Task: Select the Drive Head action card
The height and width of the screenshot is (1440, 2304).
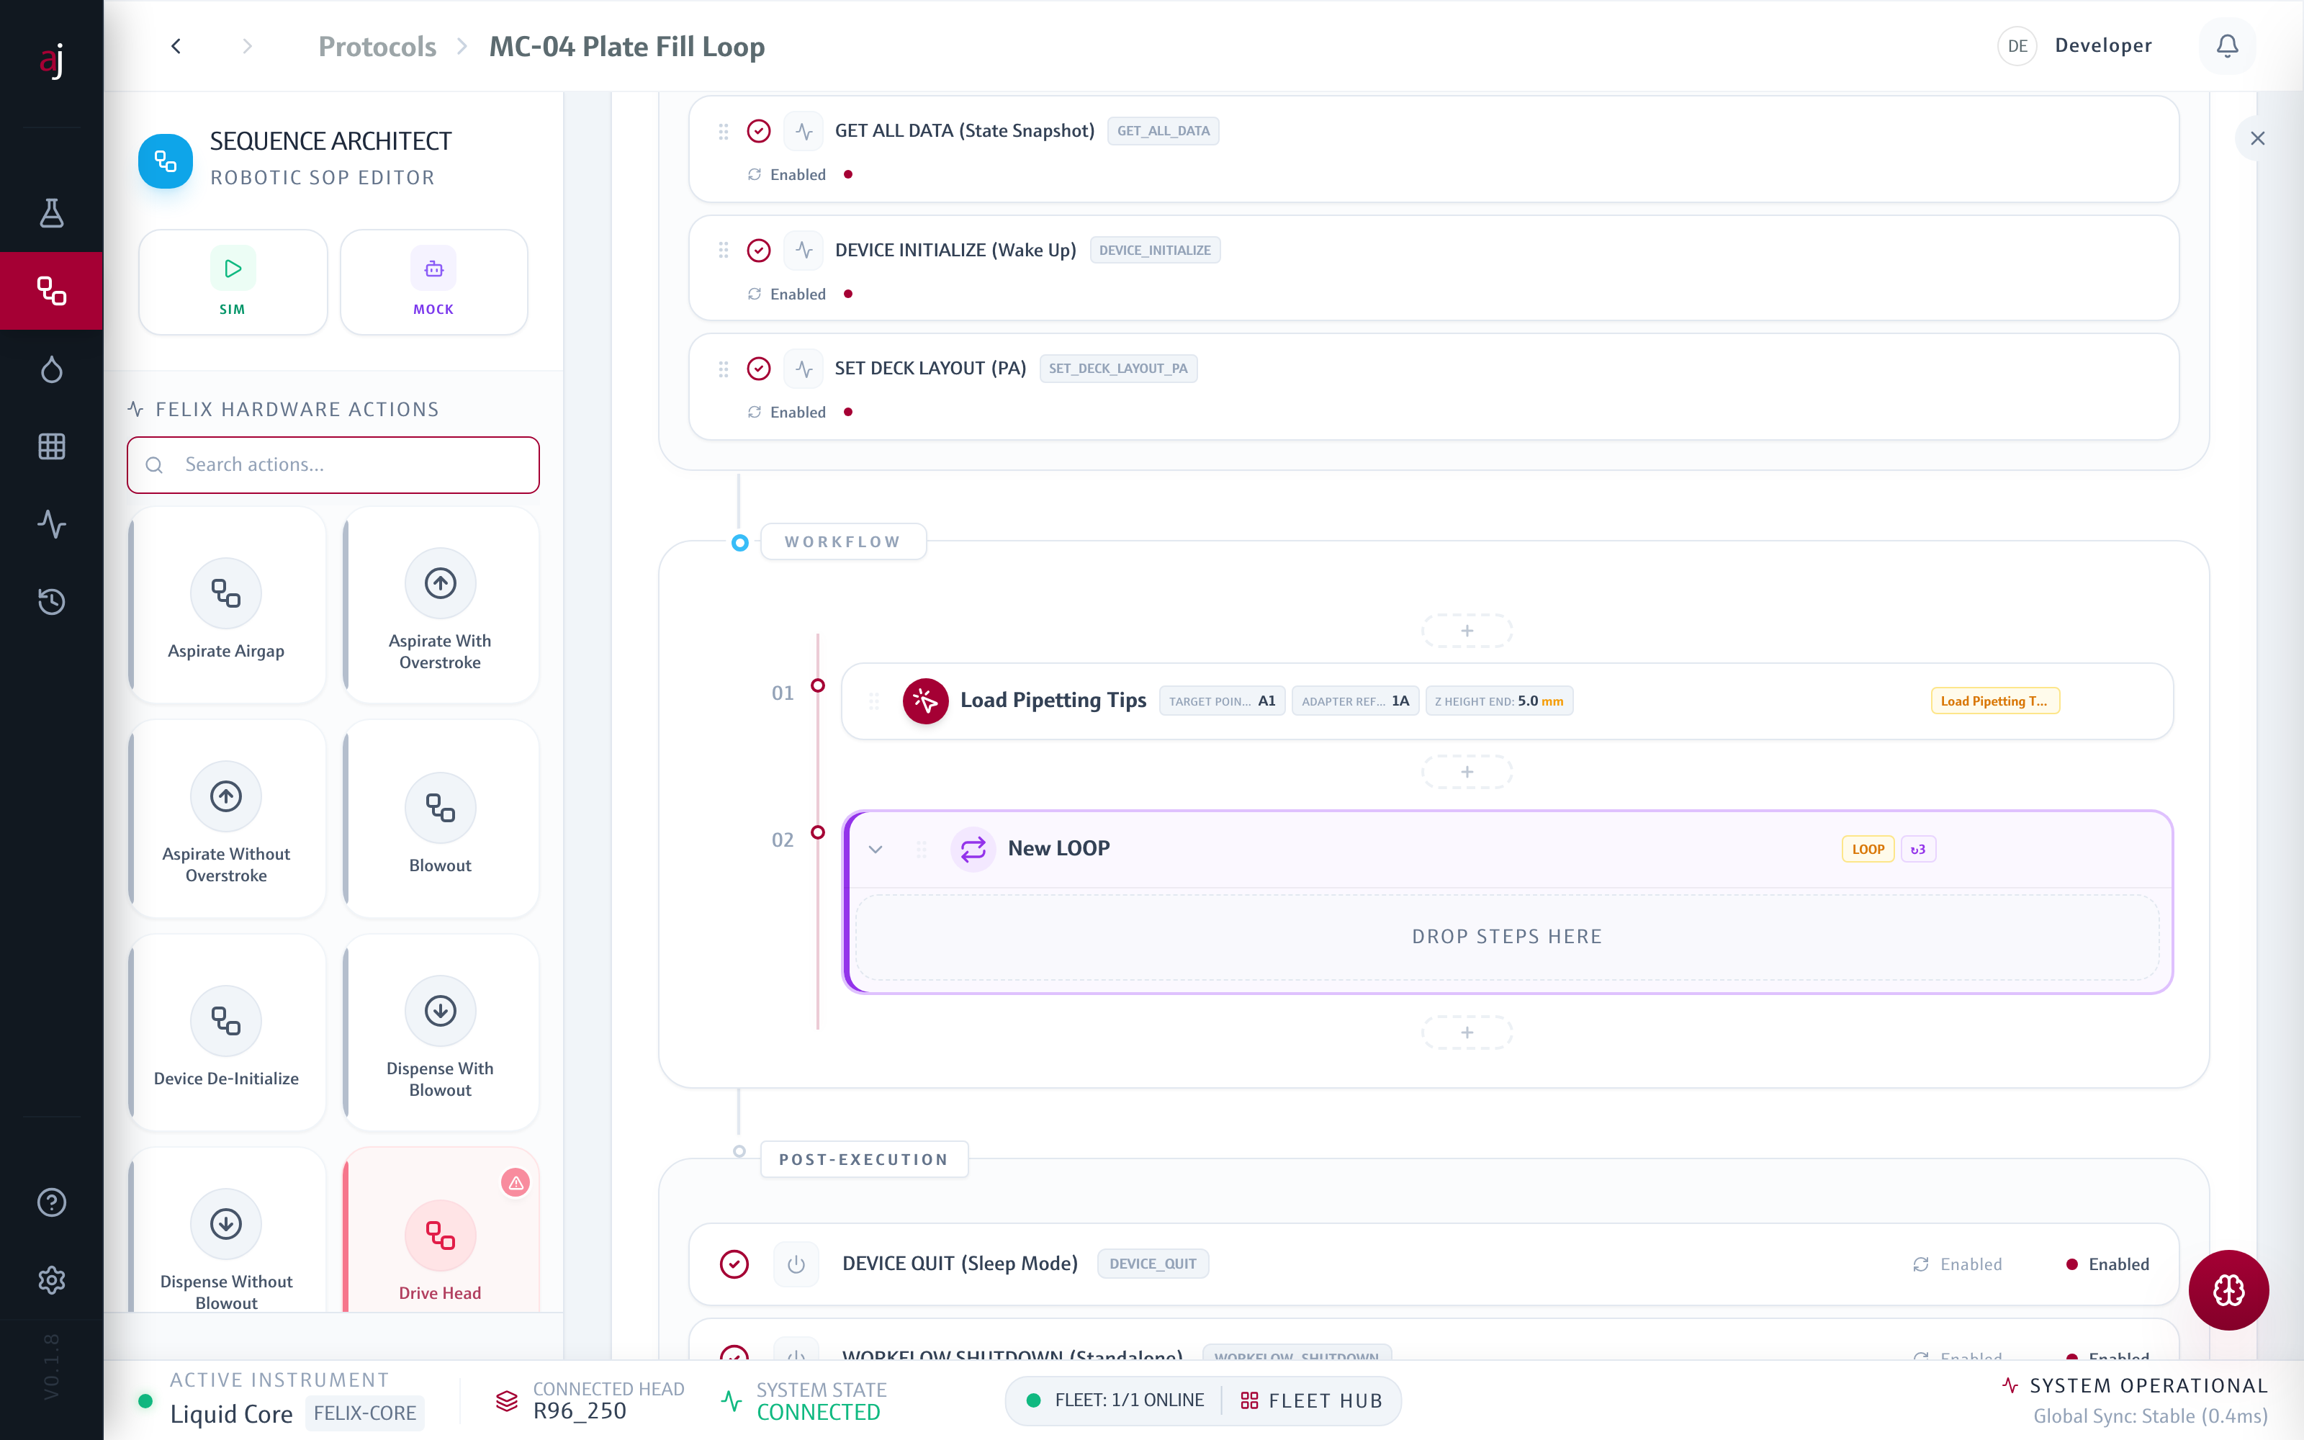Action: tap(440, 1230)
